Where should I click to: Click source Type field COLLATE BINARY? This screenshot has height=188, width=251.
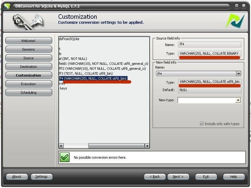click(x=210, y=53)
